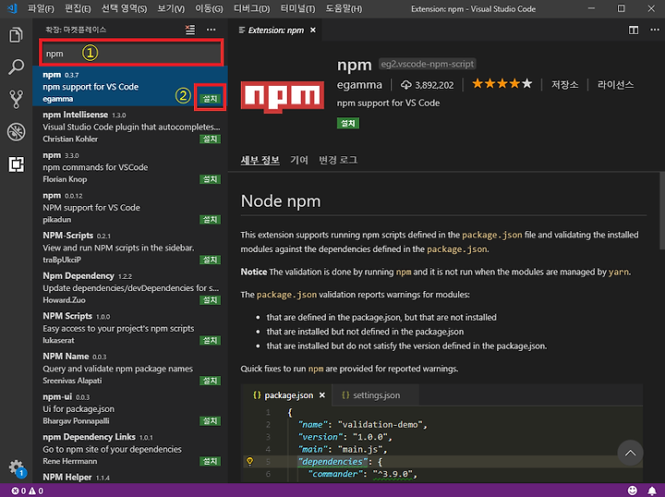Install NPM Scripts by lukaserat
Viewport: 665px width, 497px height.
coord(210,341)
